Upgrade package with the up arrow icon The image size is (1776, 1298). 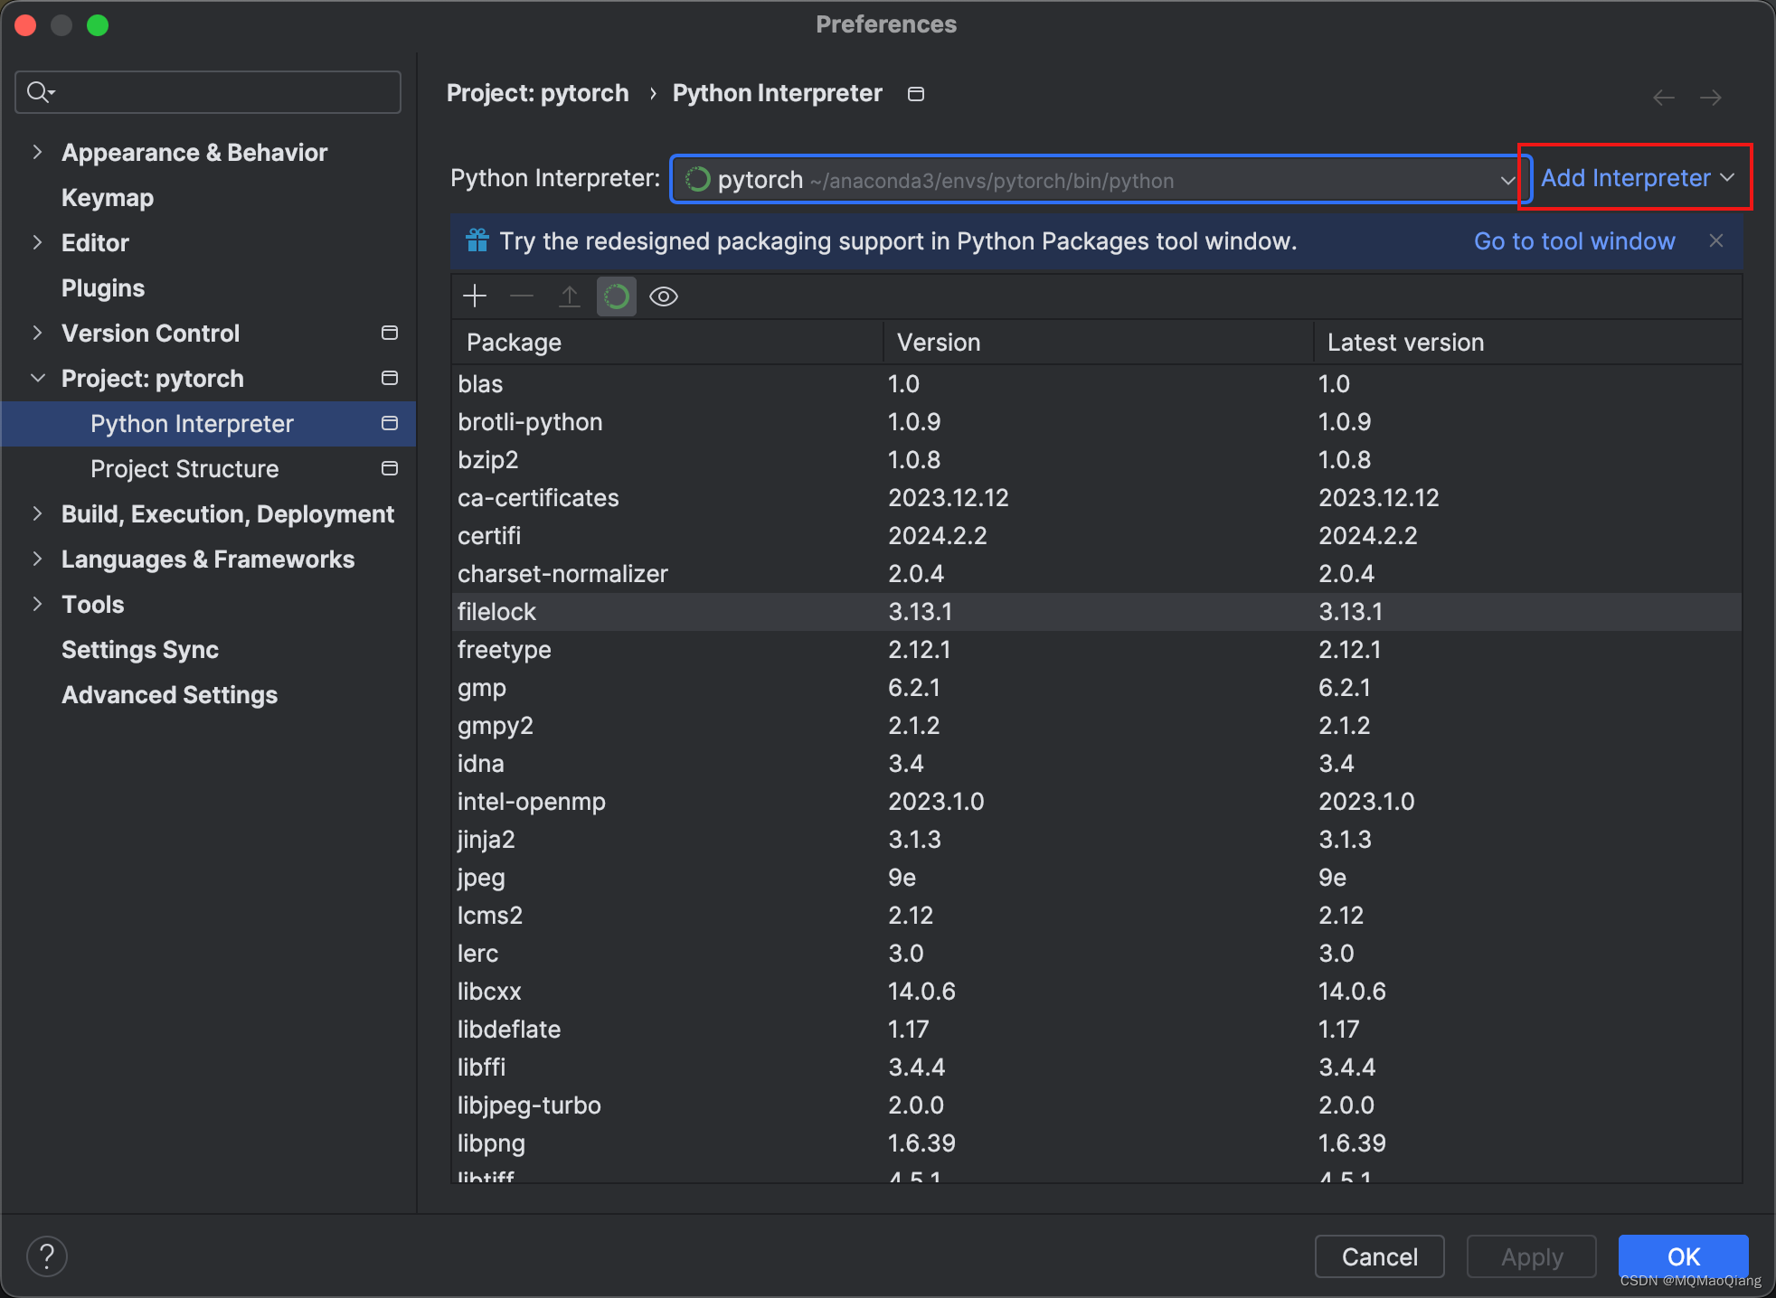(x=569, y=296)
